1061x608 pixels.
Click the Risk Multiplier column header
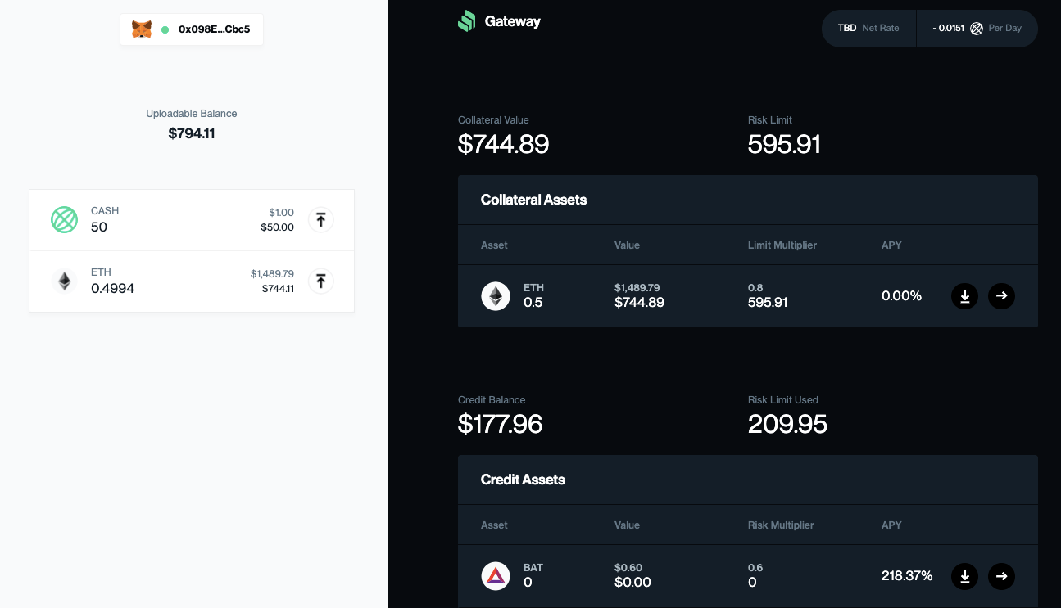781,525
